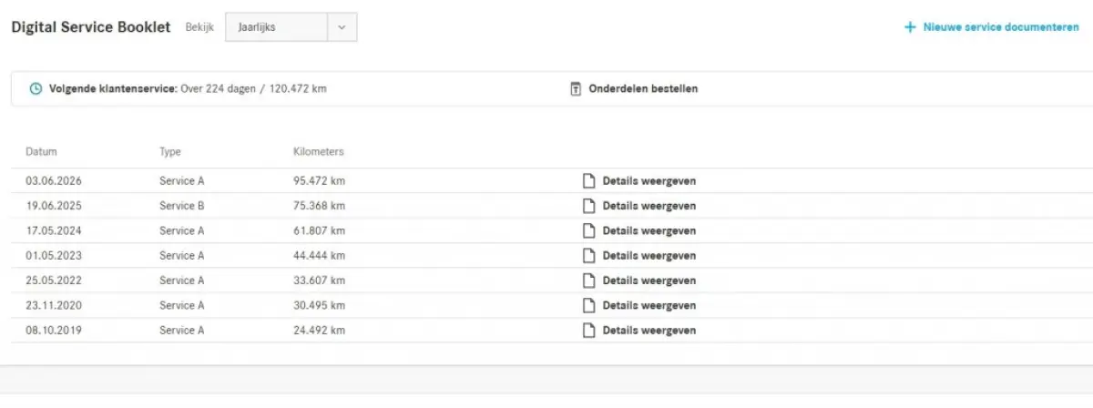The image size is (1093, 408).
Task: Expand the Bekijk dropdown chevron arrow
Action: [342, 27]
